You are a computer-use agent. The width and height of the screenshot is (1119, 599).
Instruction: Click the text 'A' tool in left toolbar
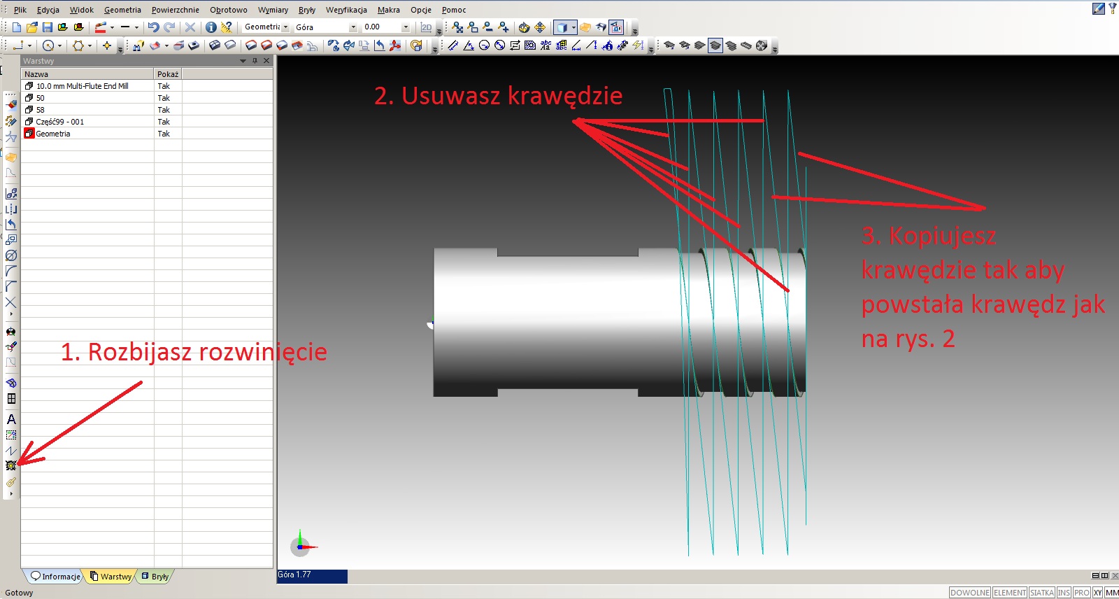11,419
